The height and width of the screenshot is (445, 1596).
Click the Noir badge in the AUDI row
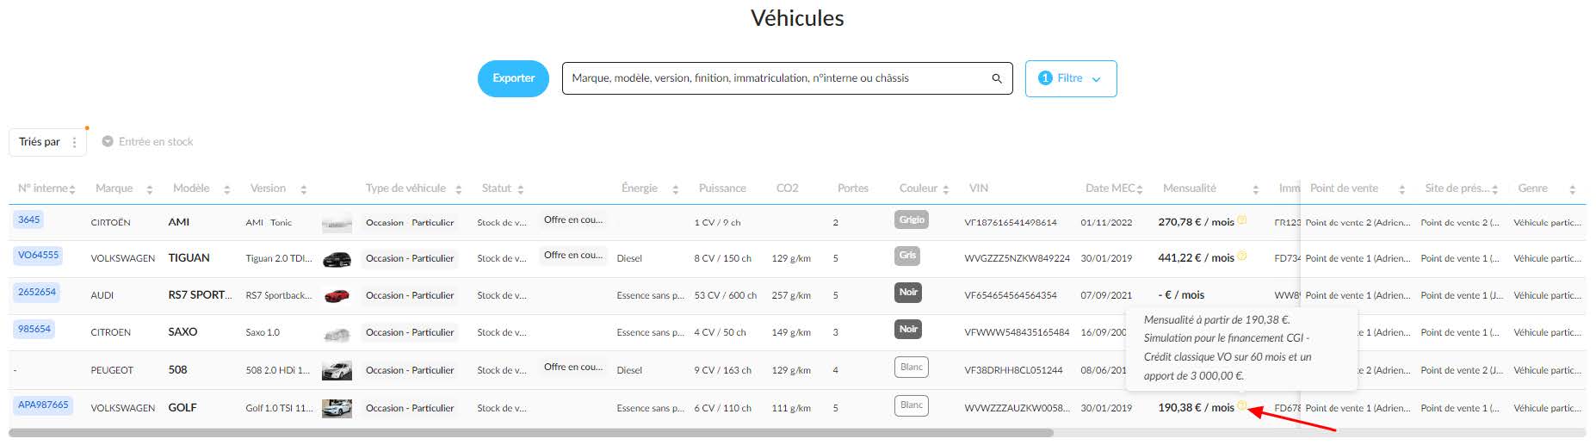coord(908,292)
